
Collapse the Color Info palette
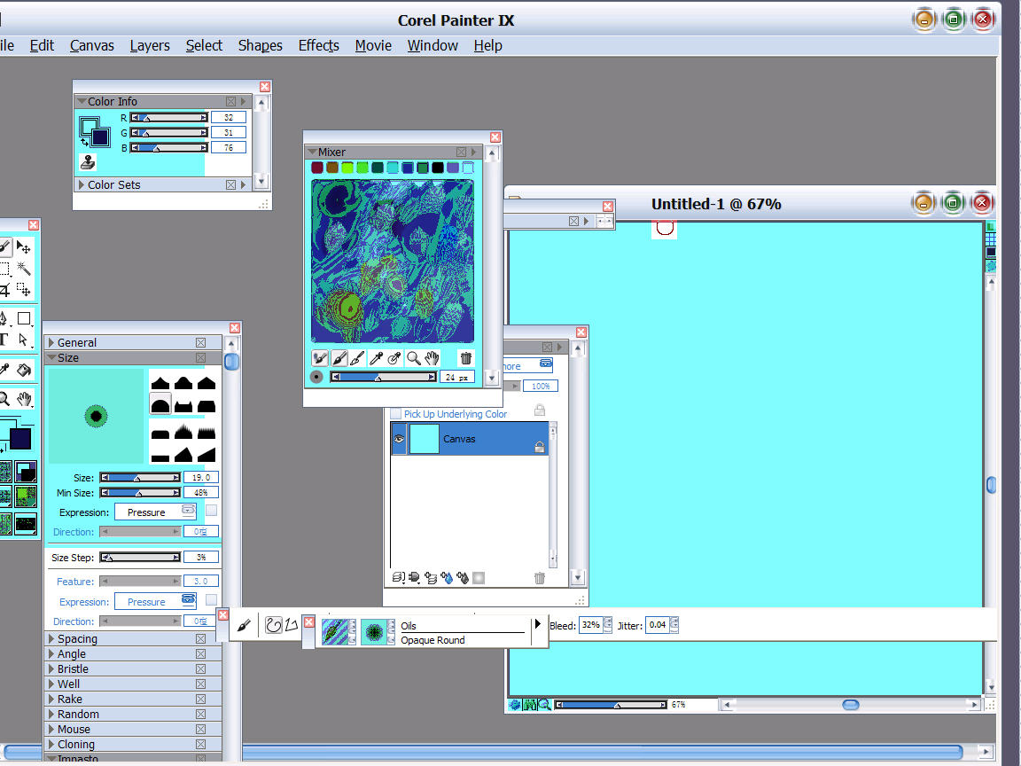pyautogui.click(x=82, y=102)
